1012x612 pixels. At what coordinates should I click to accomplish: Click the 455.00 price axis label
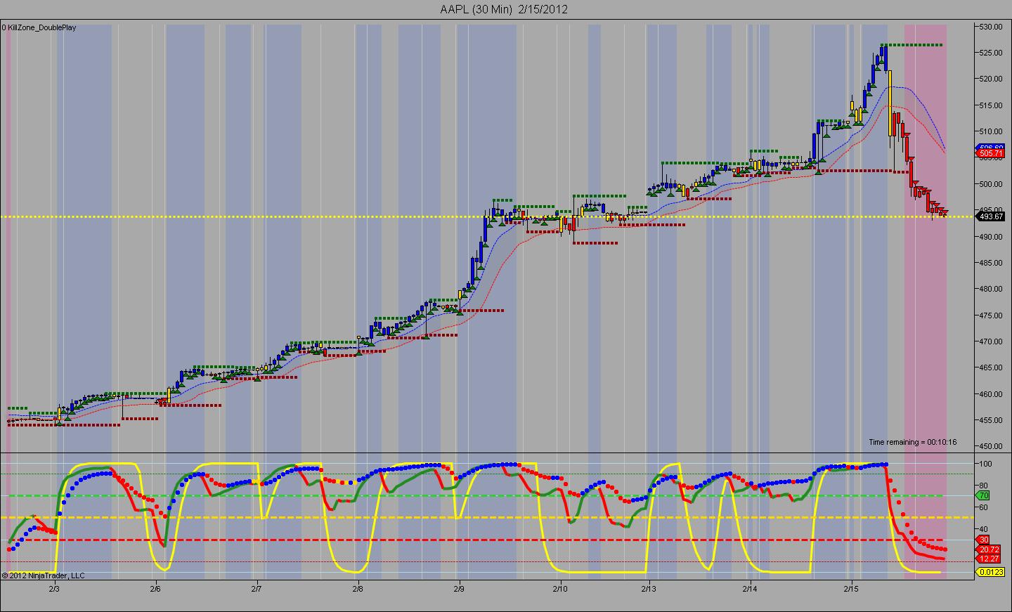[x=990, y=420]
